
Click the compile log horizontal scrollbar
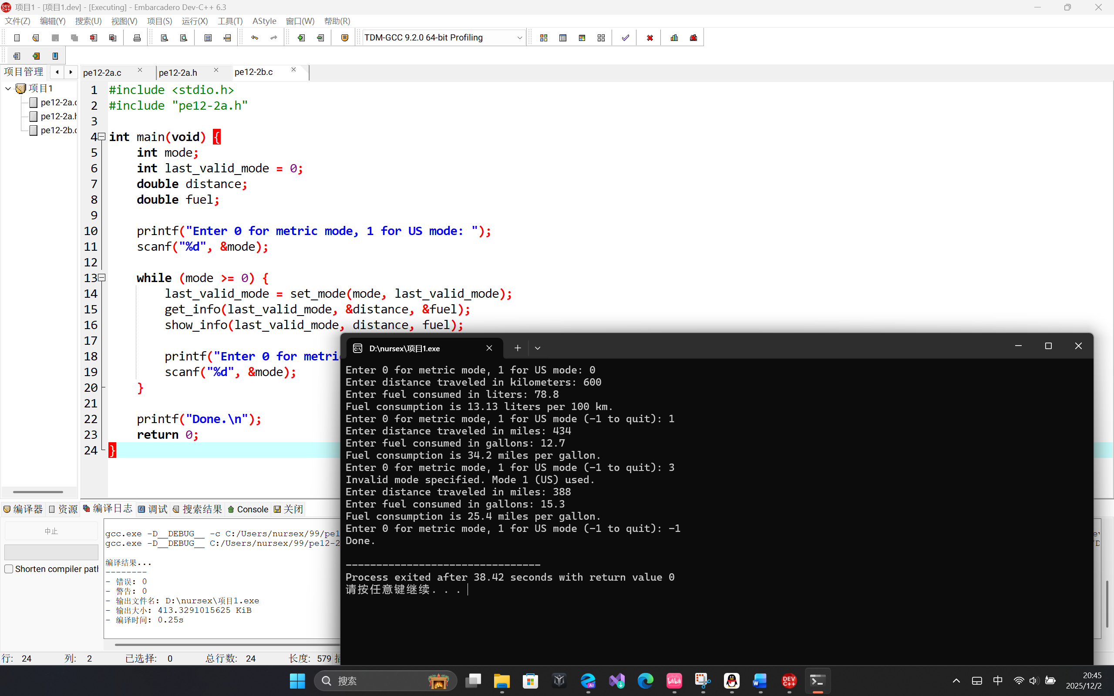point(225,645)
